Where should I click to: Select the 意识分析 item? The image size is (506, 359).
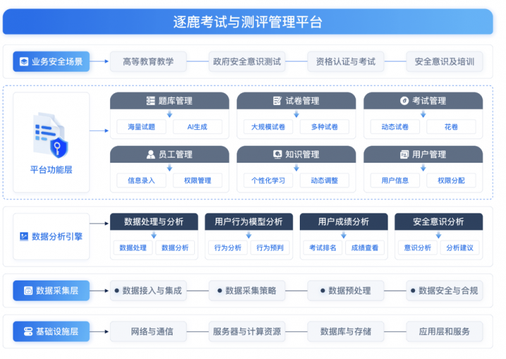pos(417,248)
